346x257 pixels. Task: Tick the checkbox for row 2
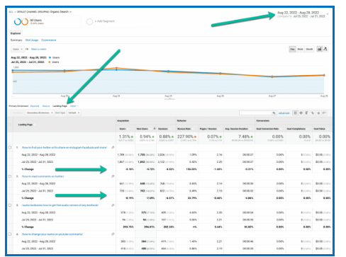pos(10,176)
